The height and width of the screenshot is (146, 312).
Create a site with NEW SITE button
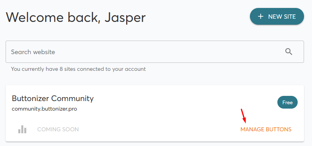tap(277, 17)
